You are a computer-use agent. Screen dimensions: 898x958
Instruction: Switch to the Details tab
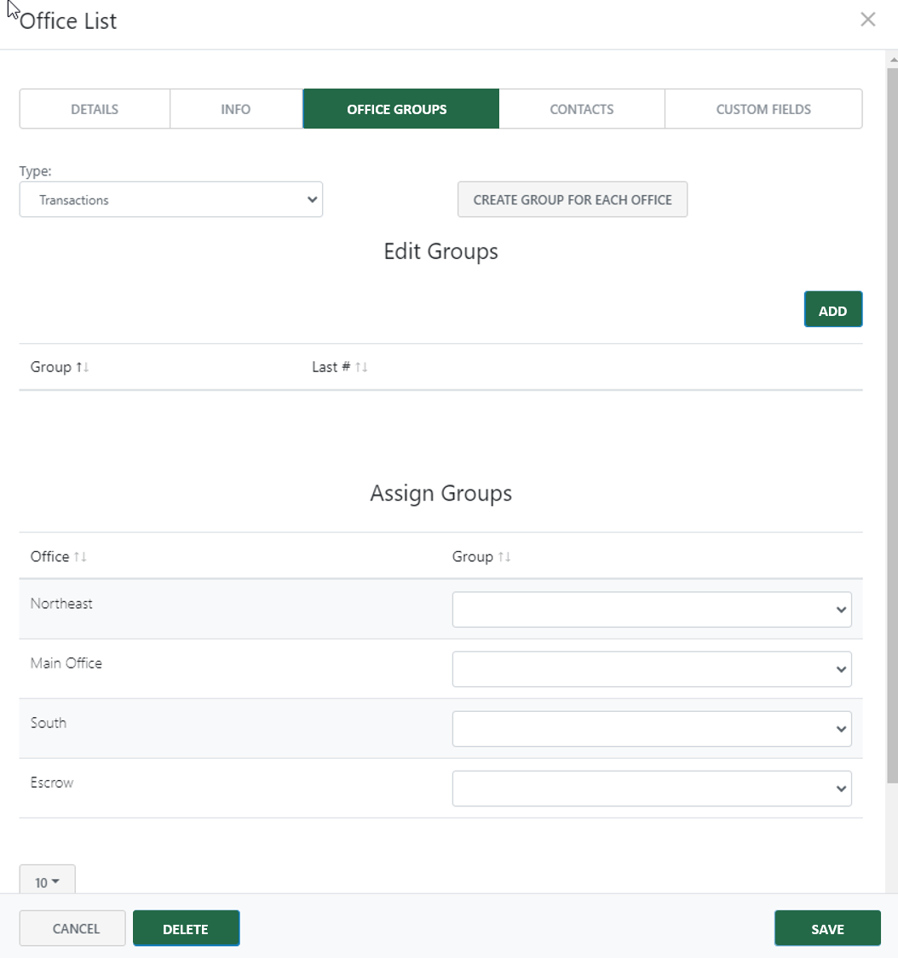pos(95,109)
